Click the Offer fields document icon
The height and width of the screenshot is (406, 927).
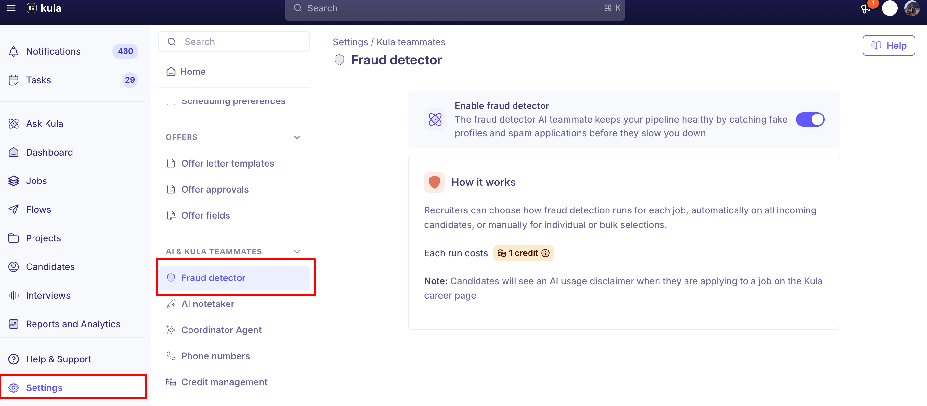(171, 215)
